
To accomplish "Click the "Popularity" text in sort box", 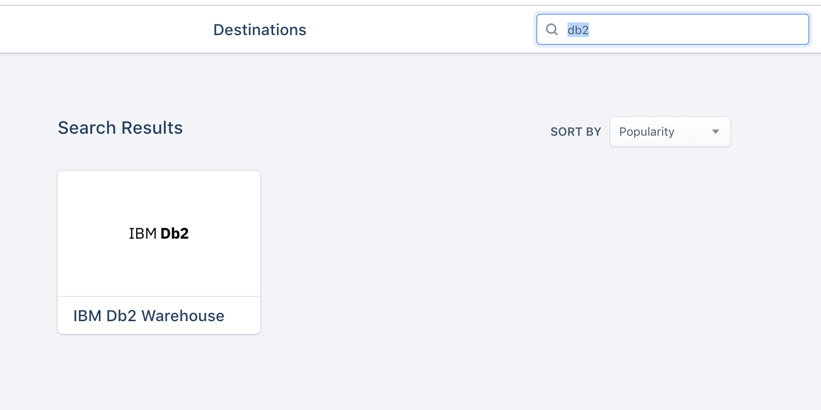I will [646, 132].
